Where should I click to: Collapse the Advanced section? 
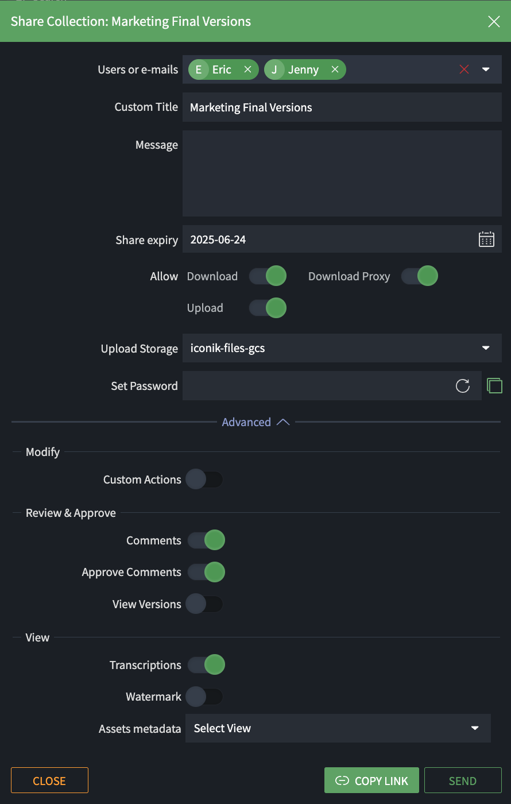point(256,422)
